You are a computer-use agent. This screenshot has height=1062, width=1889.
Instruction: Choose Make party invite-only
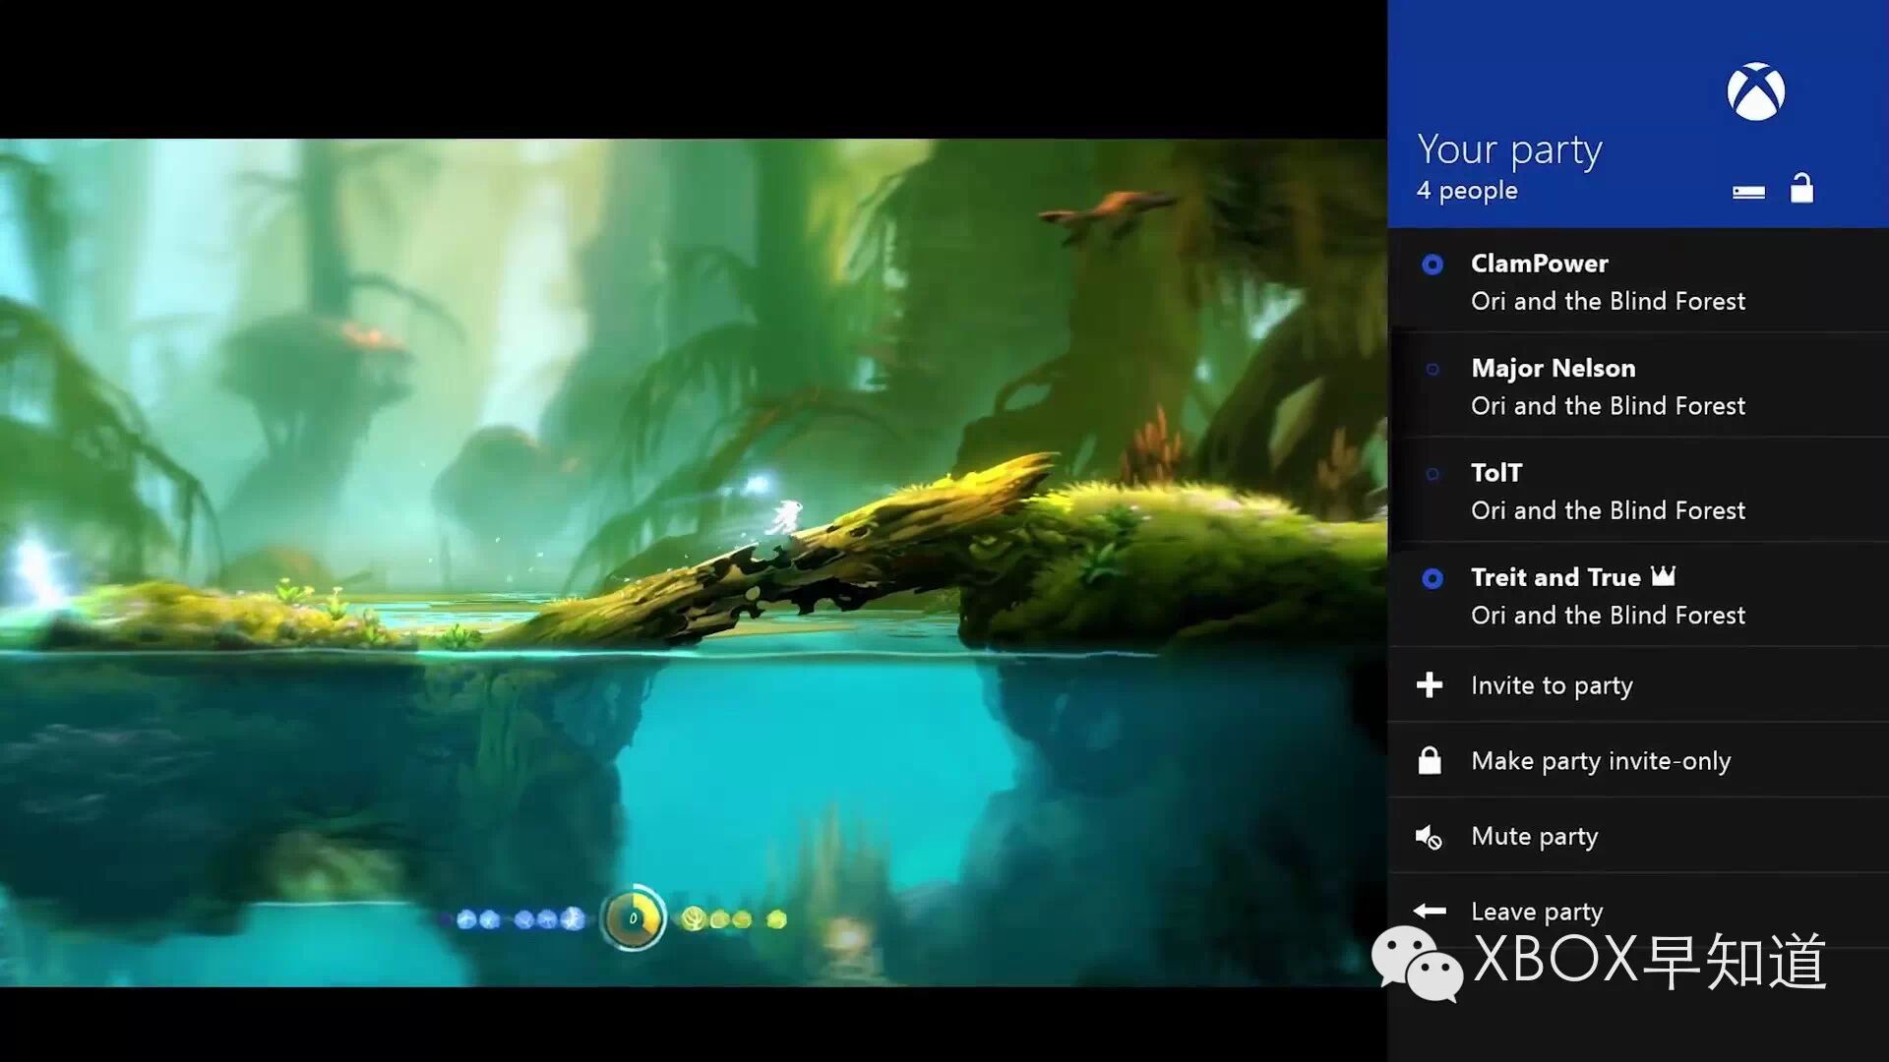pyautogui.click(x=1601, y=761)
